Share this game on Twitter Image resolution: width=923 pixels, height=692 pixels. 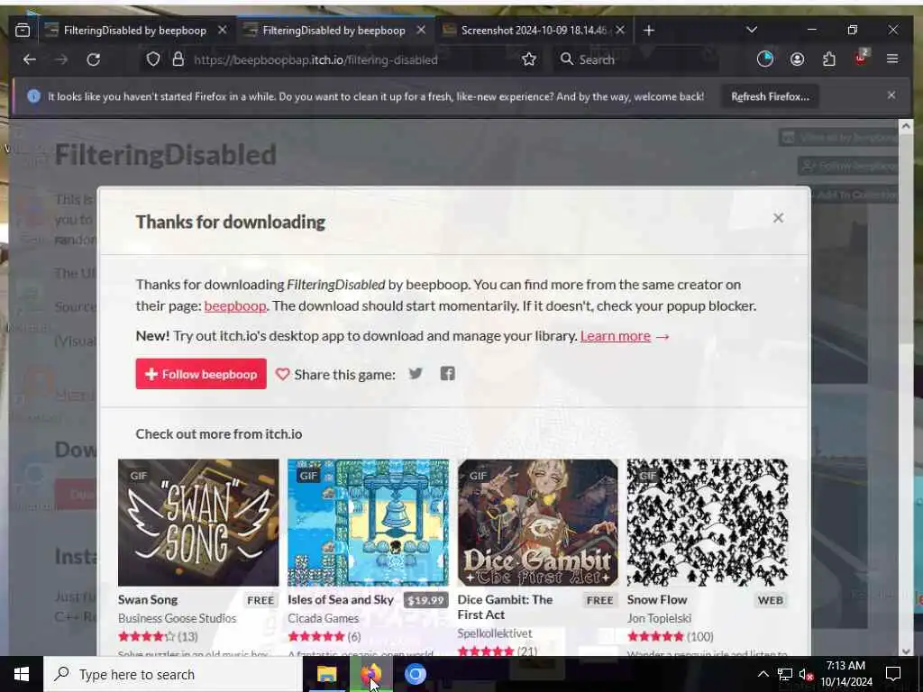[416, 373]
